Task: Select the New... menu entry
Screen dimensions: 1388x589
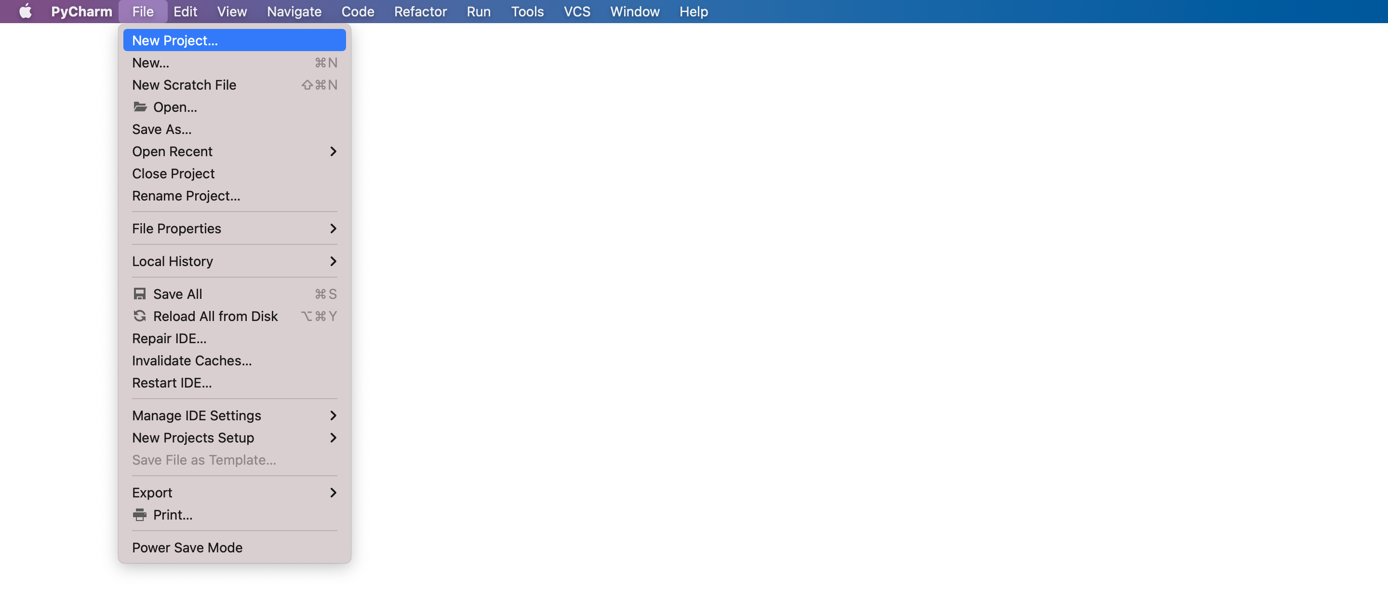Action: pos(234,63)
